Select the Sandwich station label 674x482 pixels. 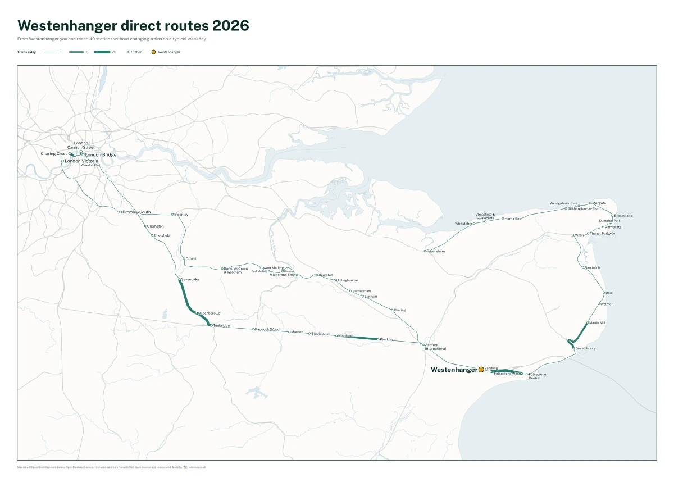593,267
